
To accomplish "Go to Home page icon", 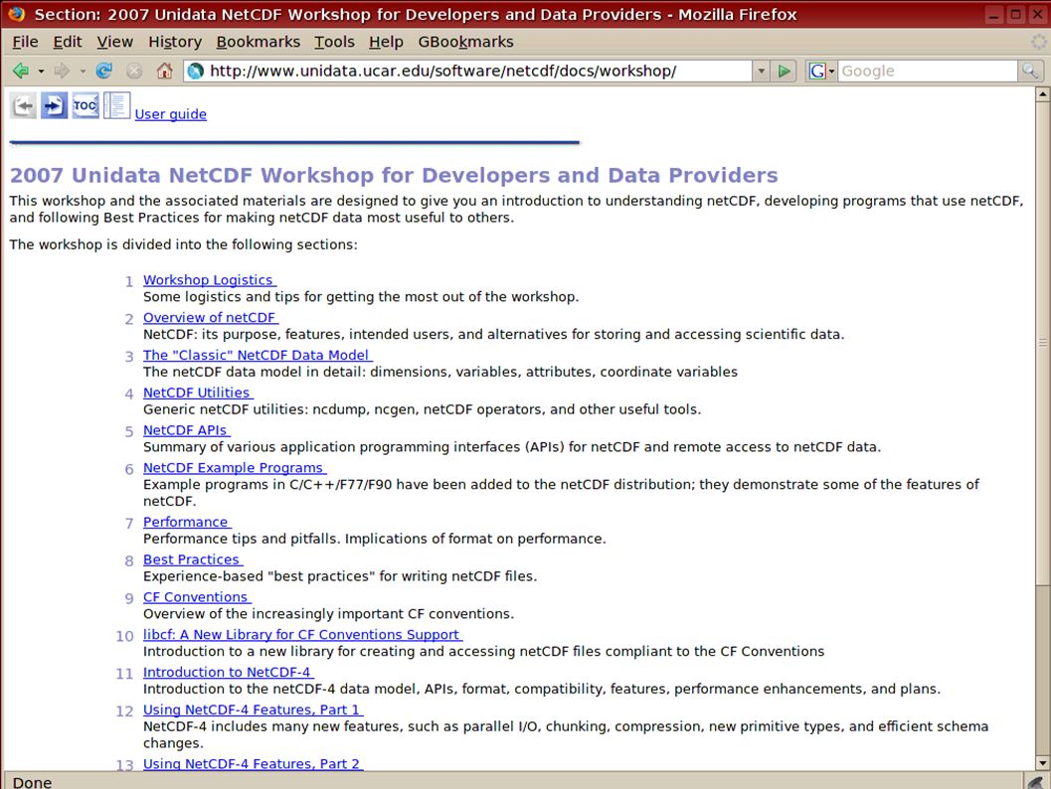I will pyautogui.click(x=164, y=71).
